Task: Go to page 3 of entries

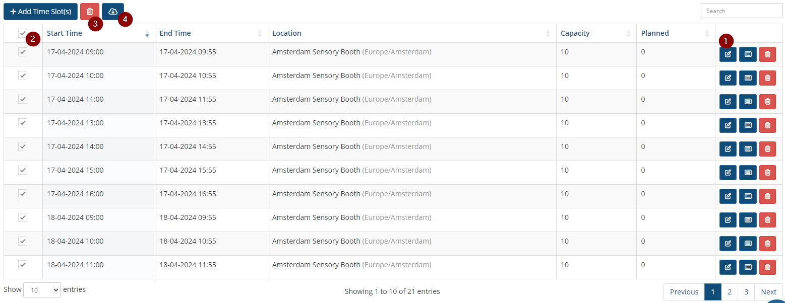Action: 746,292
